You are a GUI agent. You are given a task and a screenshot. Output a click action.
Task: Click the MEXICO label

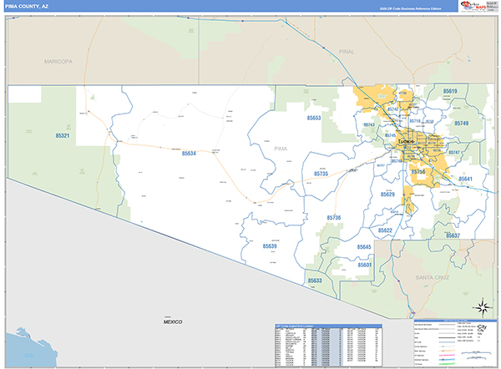click(x=173, y=322)
